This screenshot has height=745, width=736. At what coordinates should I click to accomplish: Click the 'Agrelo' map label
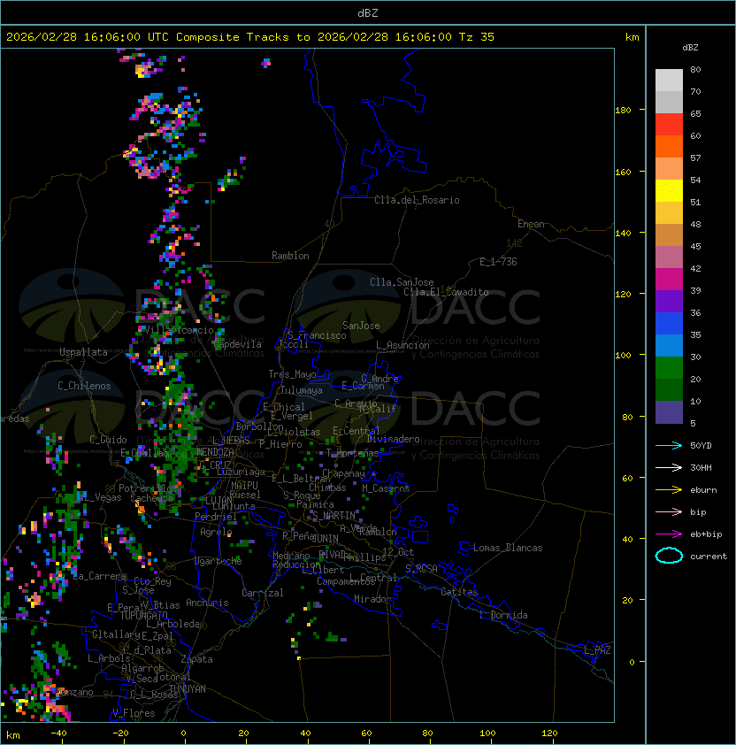coord(216,532)
